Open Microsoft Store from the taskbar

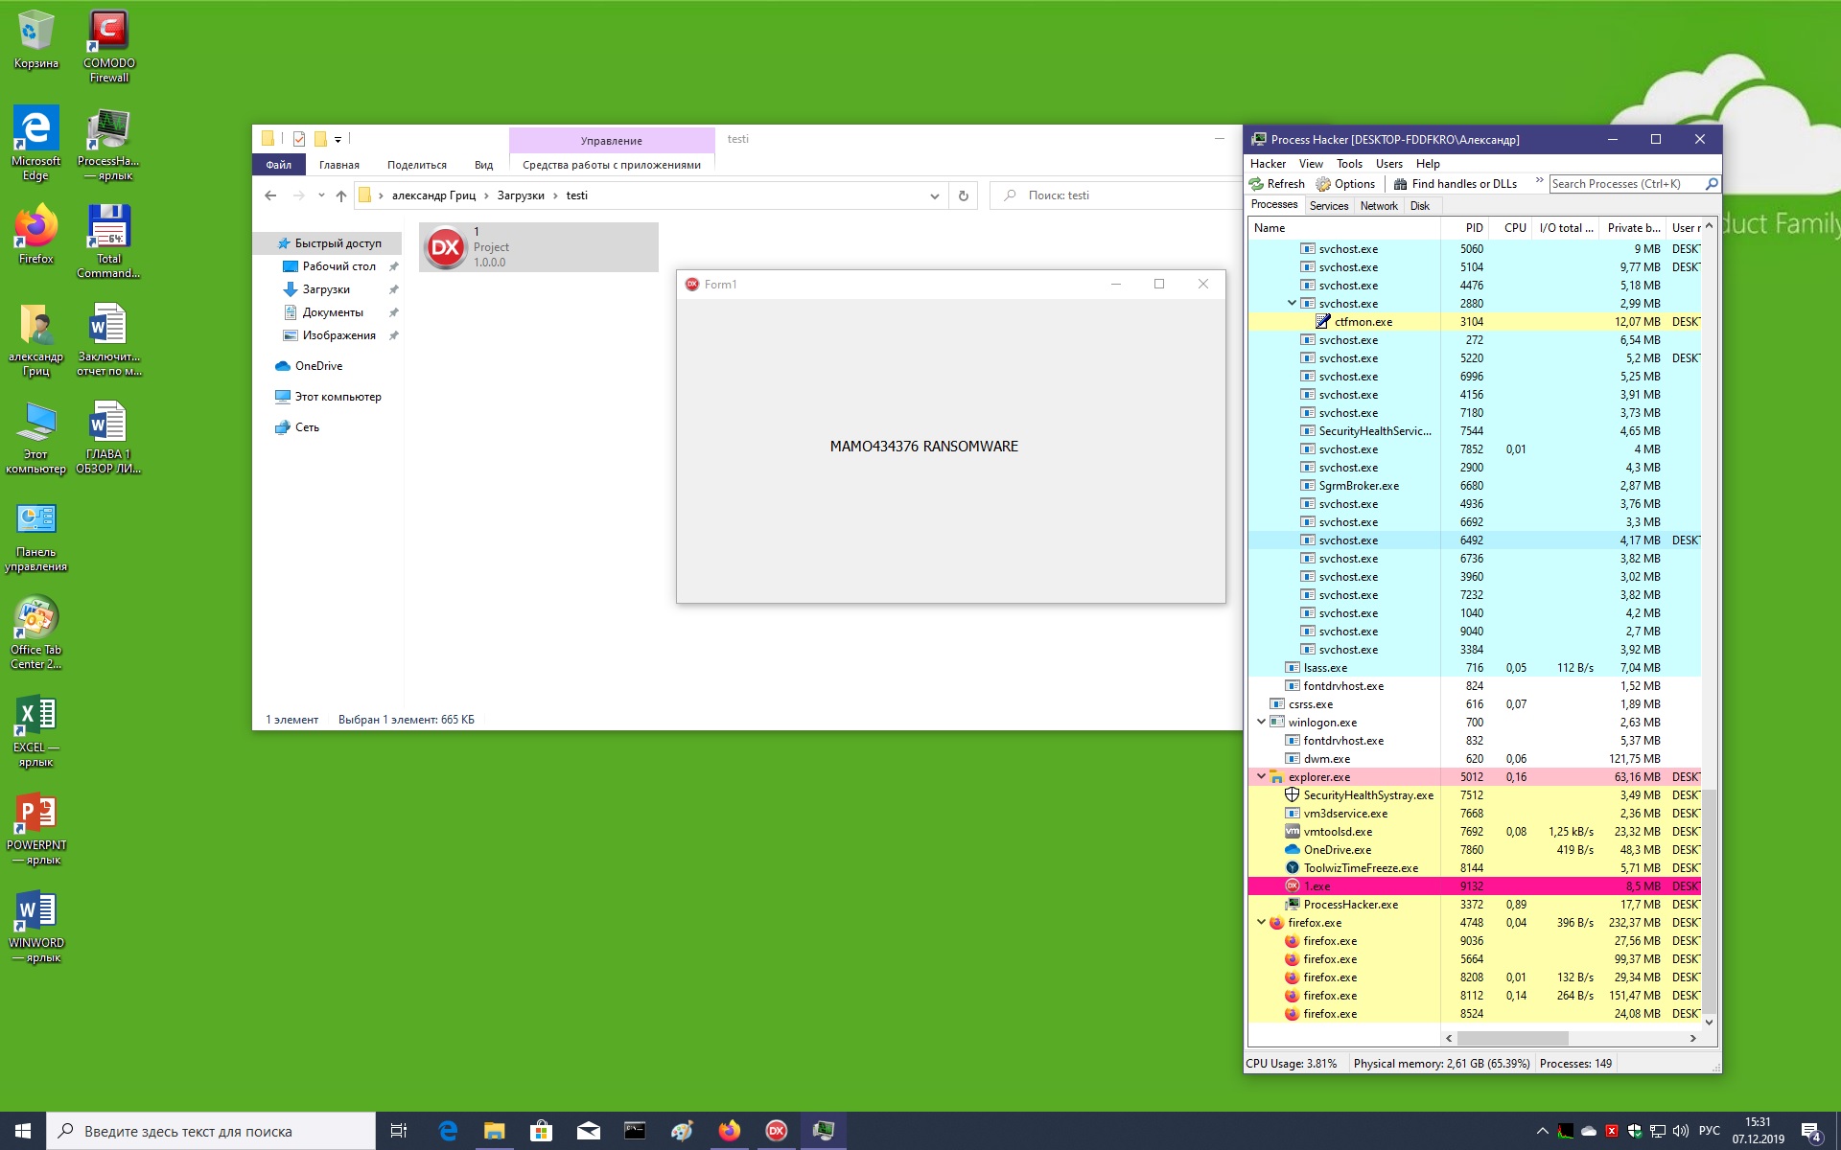pos(542,1131)
